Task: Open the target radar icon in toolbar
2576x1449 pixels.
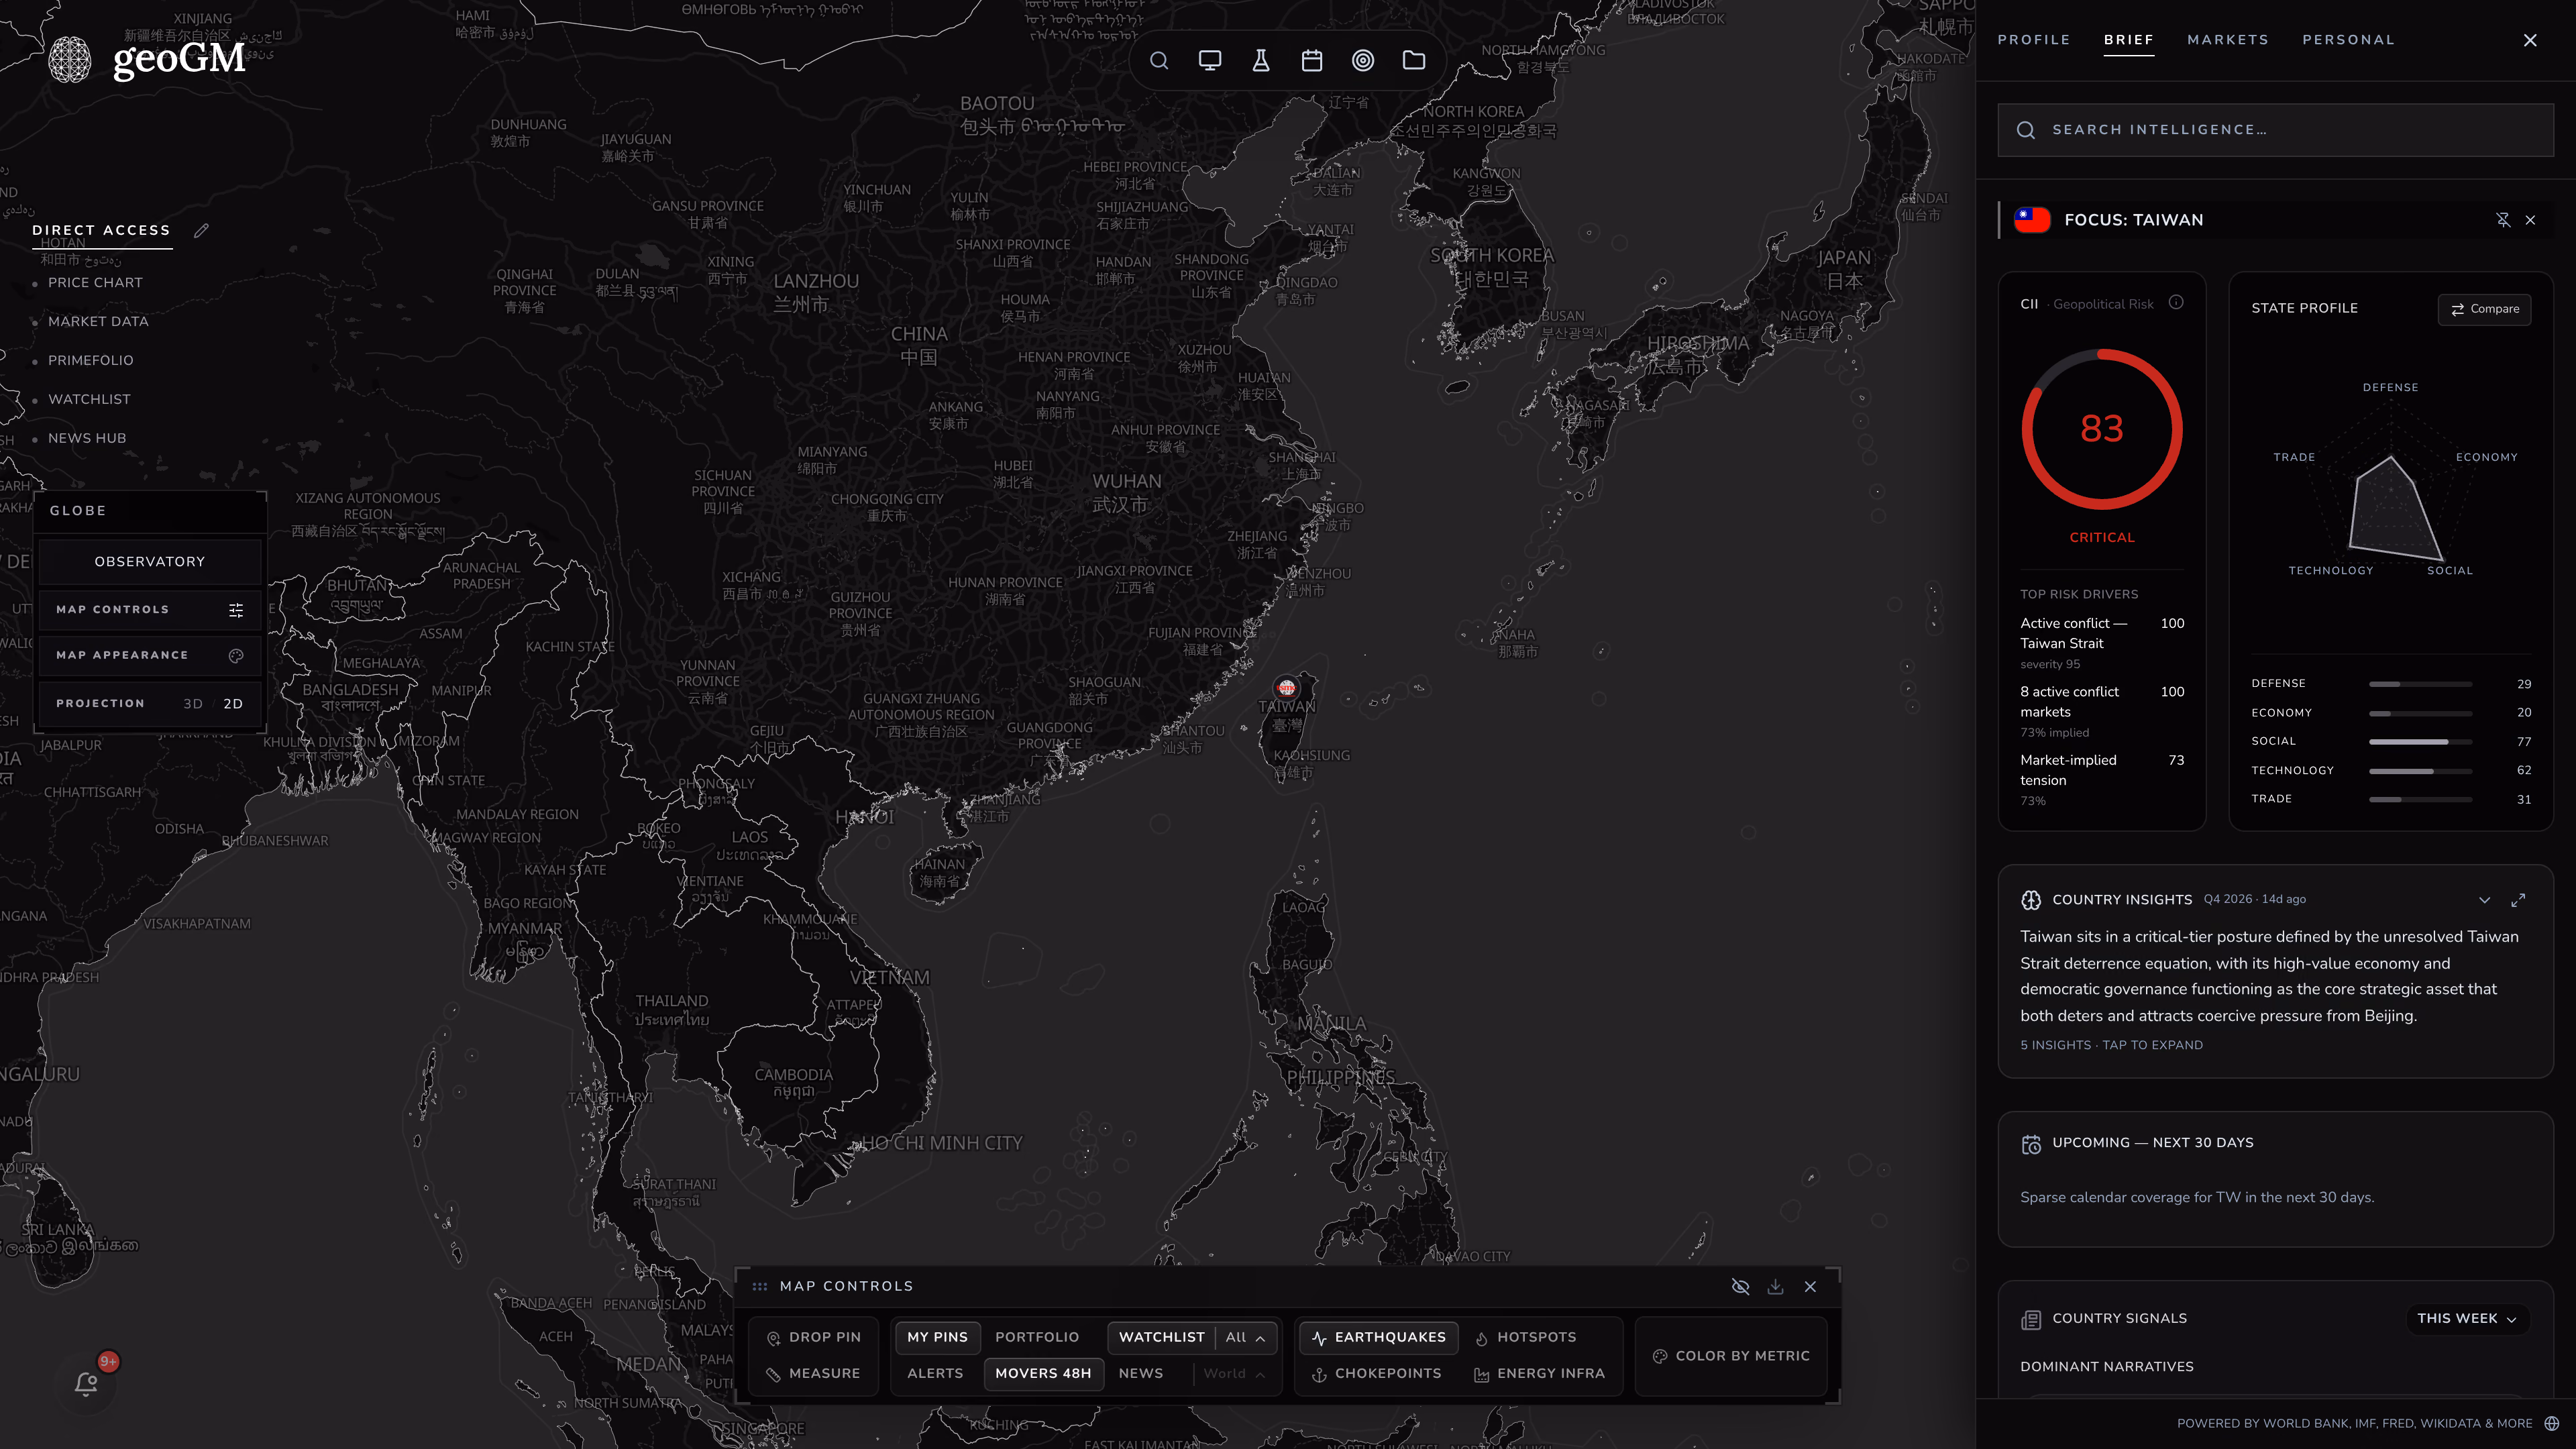Action: point(1363,61)
